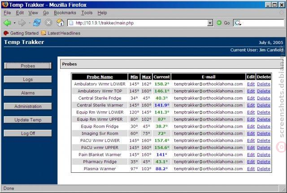Open the Forward button history dropdown arrow
The width and height of the screenshot is (287, 193).
click(x=29, y=23)
